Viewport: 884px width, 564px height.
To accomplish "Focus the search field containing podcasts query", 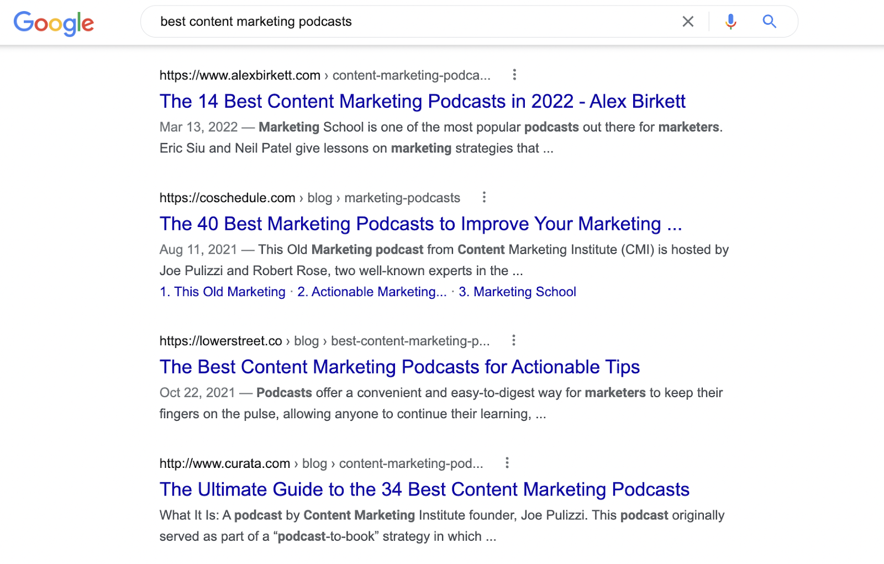I will tap(409, 22).
